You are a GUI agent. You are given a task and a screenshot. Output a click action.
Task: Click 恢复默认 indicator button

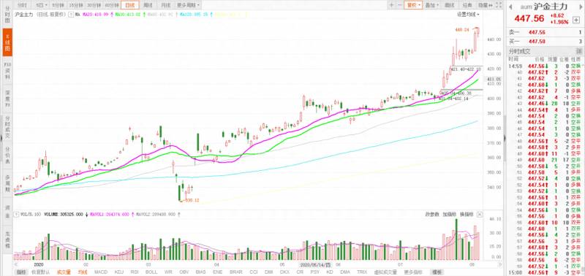(42, 272)
